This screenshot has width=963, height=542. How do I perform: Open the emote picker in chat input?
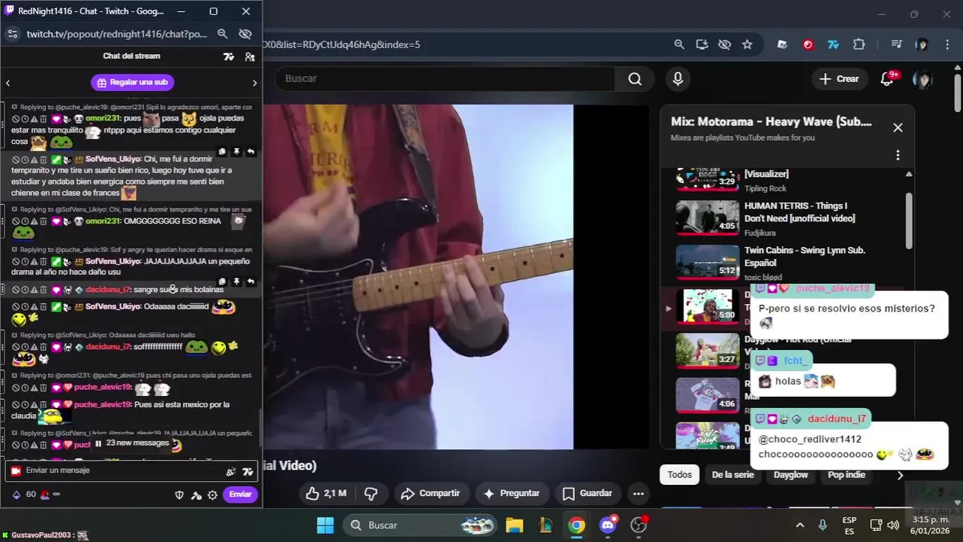tap(231, 471)
